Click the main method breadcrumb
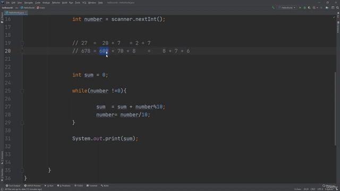The width and height of the screenshot is (340, 191). tap(41, 8)
